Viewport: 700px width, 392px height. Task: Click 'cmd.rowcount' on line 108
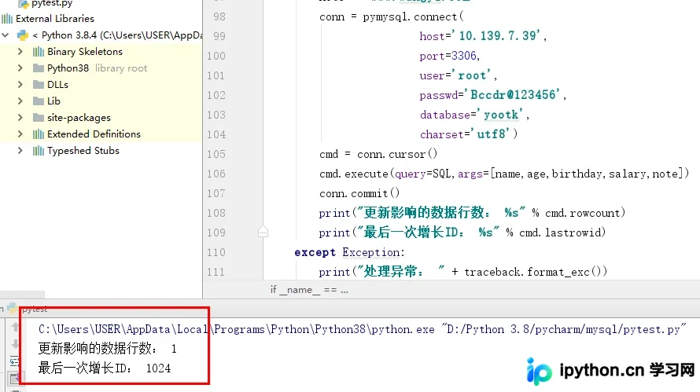coord(583,213)
